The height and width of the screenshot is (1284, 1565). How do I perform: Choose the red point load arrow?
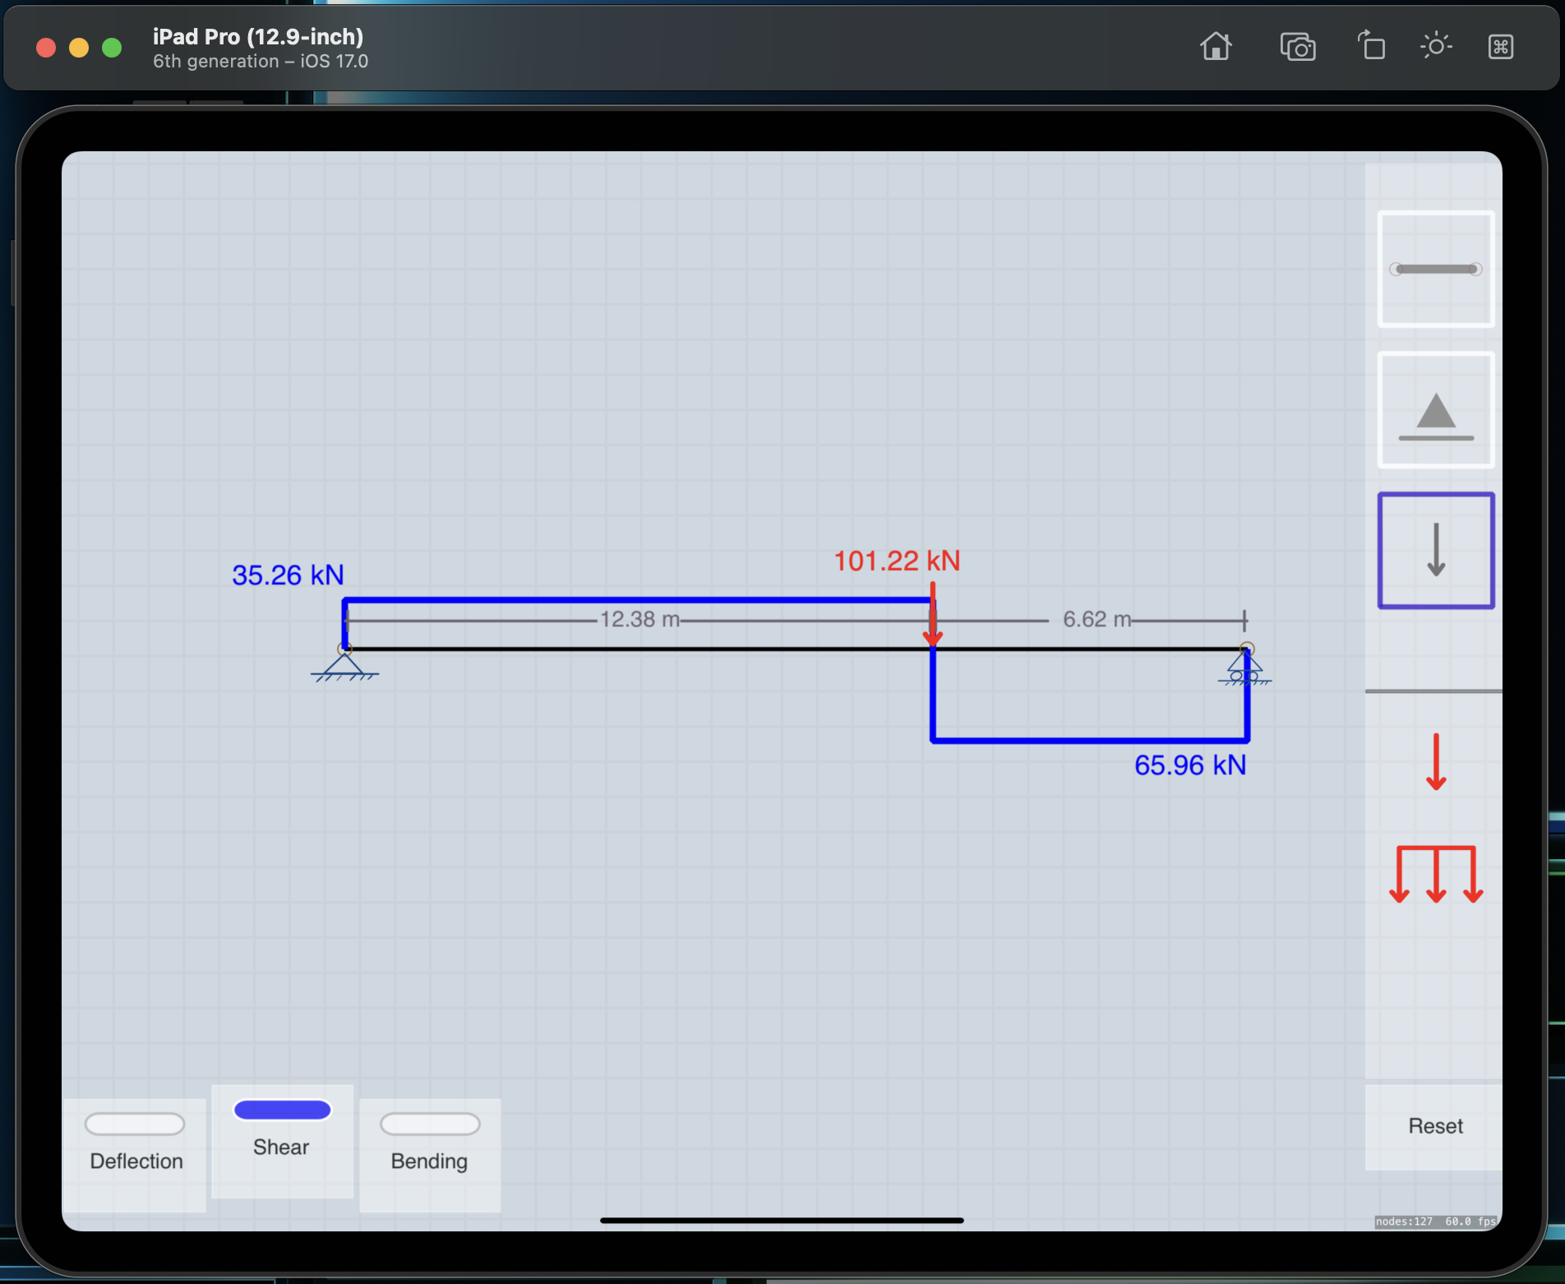click(x=1436, y=762)
